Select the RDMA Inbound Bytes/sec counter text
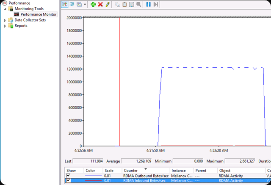 coord(144,180)
